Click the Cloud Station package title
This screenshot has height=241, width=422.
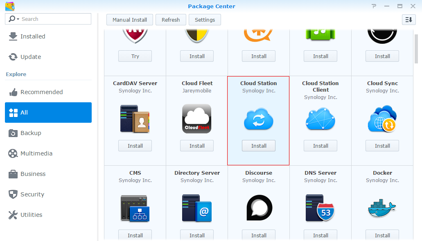pyautogui.click(x=259, y=83)
